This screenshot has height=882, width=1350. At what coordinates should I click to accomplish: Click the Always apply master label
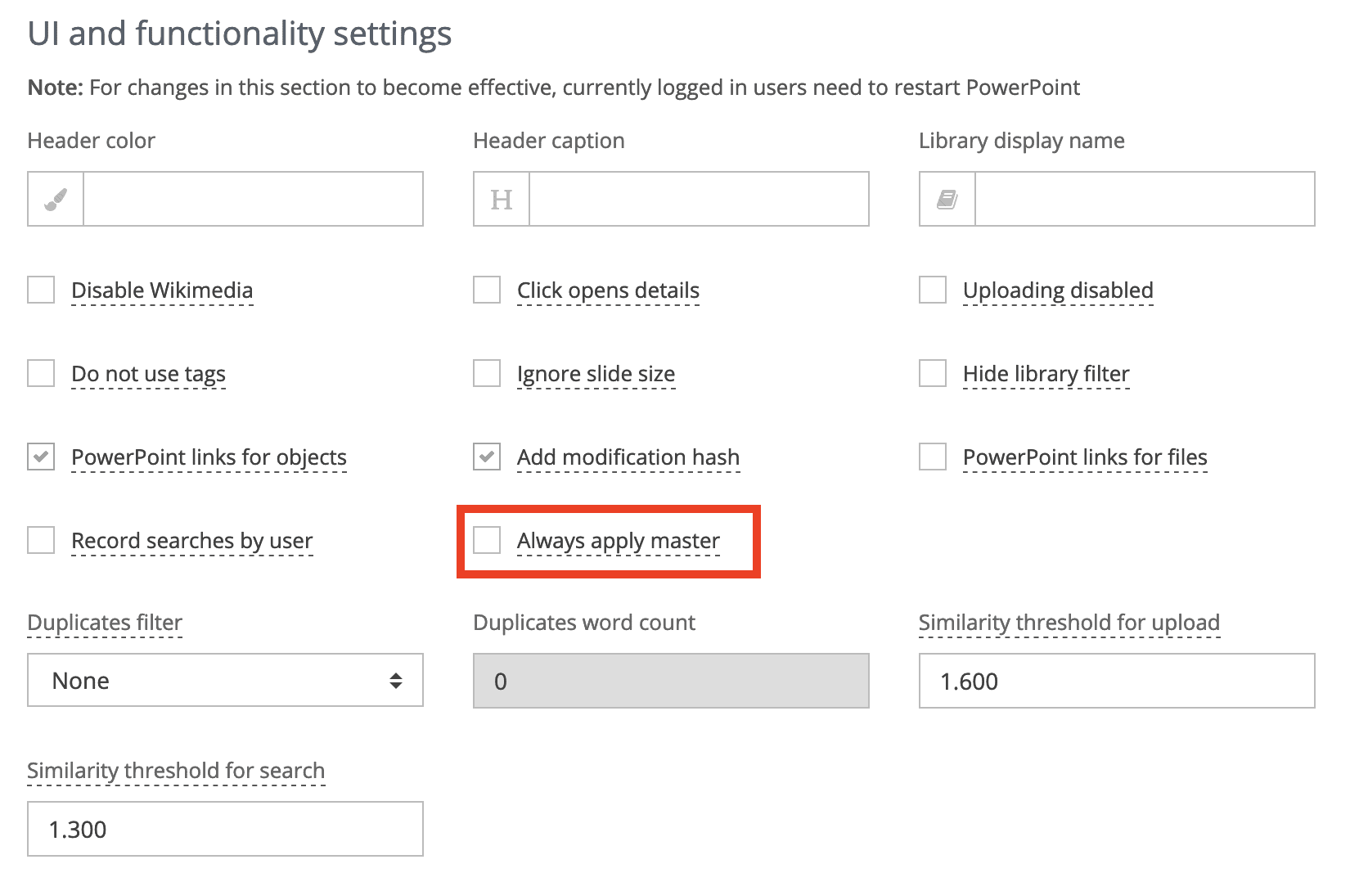click(x=618, y=541)
